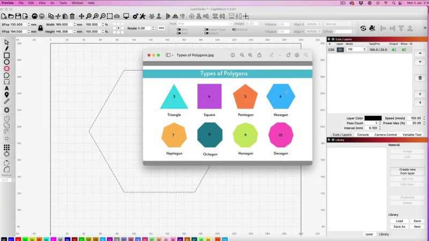
Task: Click the trash icon in Cuts panel
Action: [x=420, y=78]
